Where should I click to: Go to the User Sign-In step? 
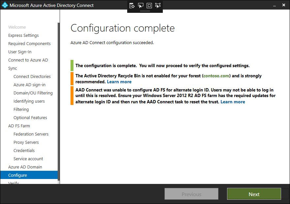pyautogui.click(x=21, y=52)
